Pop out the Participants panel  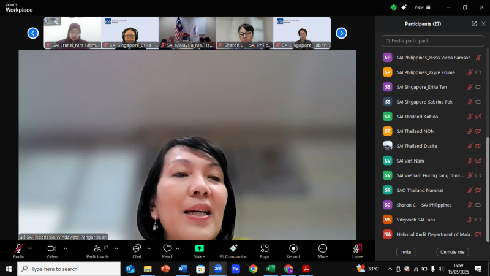pyautogui.click(x=474, y=24)
